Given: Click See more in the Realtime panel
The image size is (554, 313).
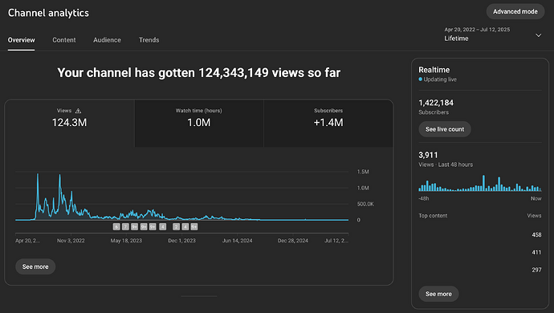Looking at the screenshot, I should click(438, 294).
